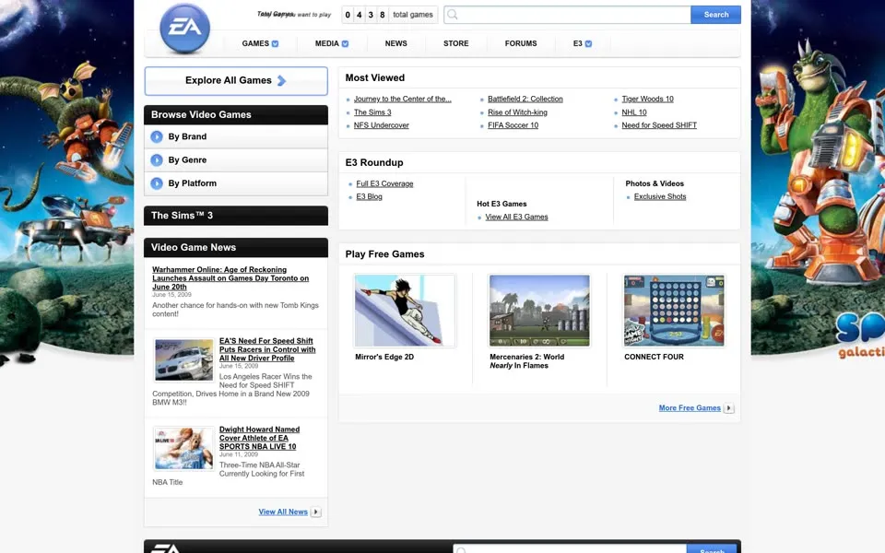Open Need for Speed SHIFT link
Viewport: 885px width, 553px height.
659,125
